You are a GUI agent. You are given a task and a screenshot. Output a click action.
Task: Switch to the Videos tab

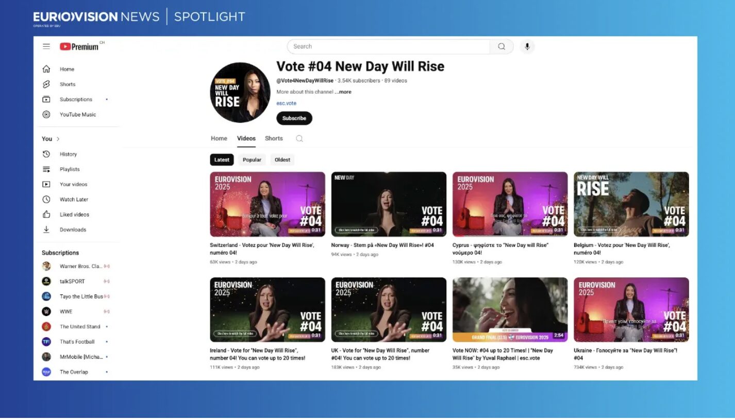pyautogui.click(x=246, y=138)
